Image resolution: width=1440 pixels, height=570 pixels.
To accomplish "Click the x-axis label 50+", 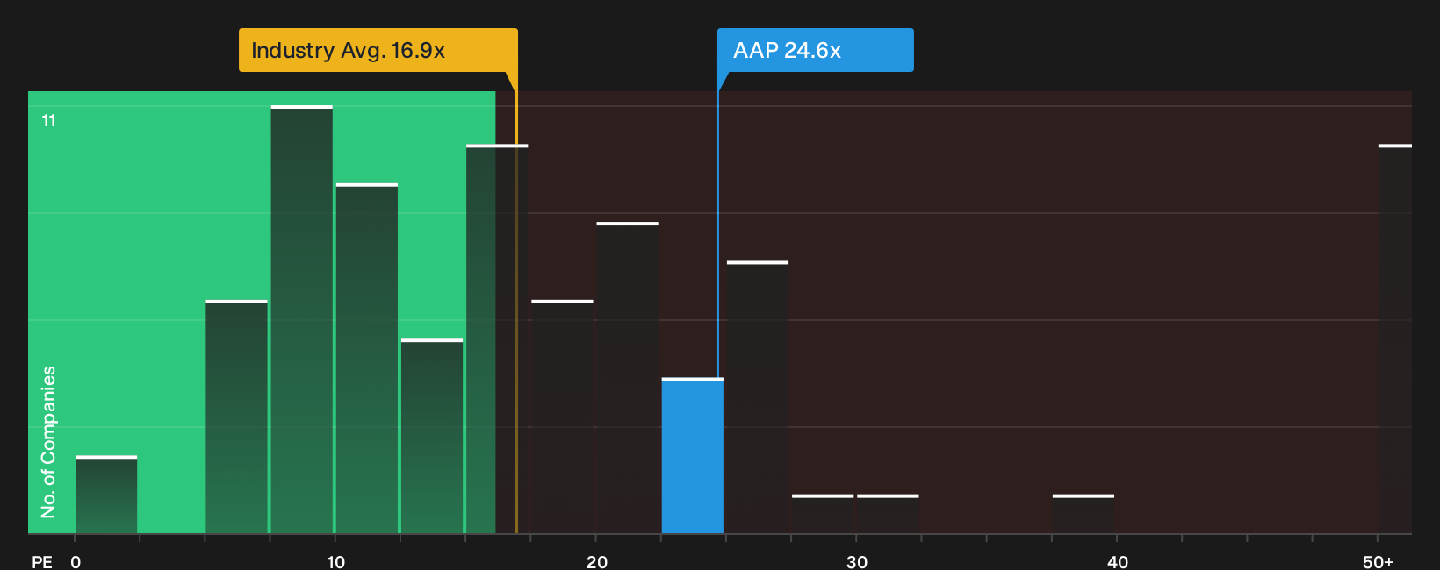I will point(1379,561).
